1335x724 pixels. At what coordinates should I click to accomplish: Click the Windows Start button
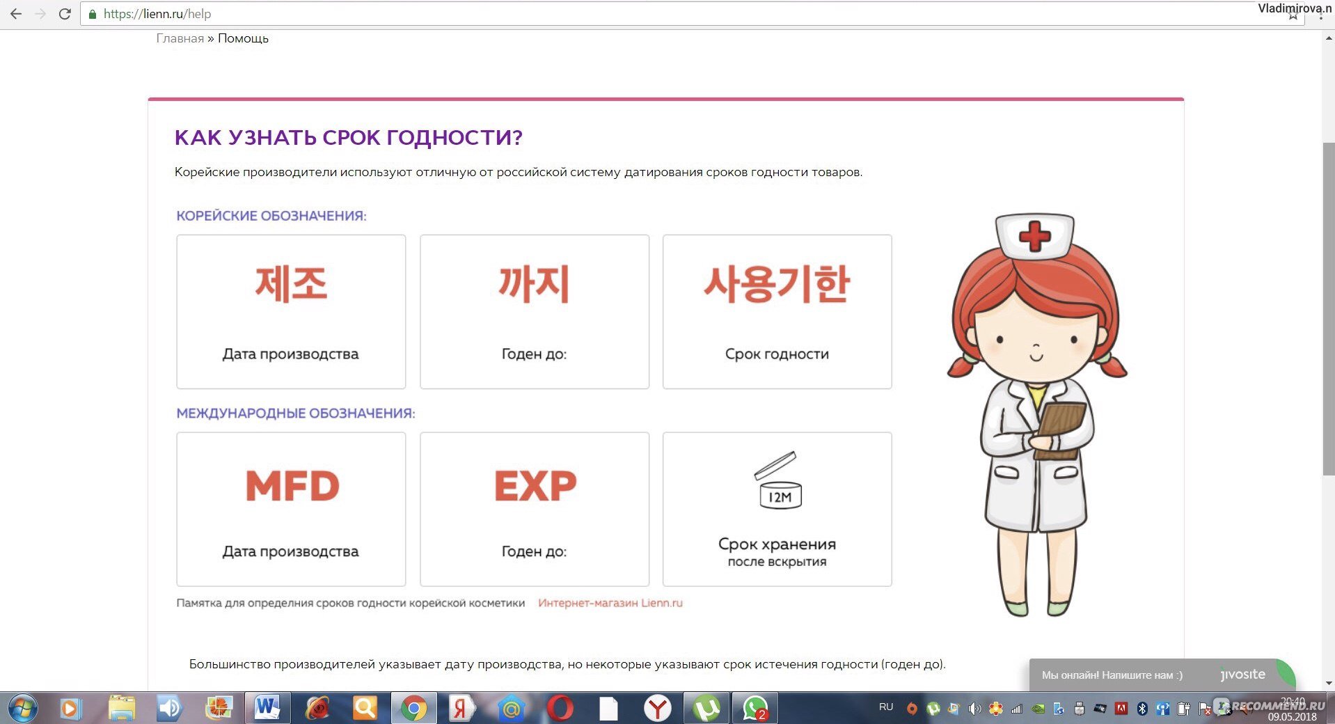tap(22, 708)
